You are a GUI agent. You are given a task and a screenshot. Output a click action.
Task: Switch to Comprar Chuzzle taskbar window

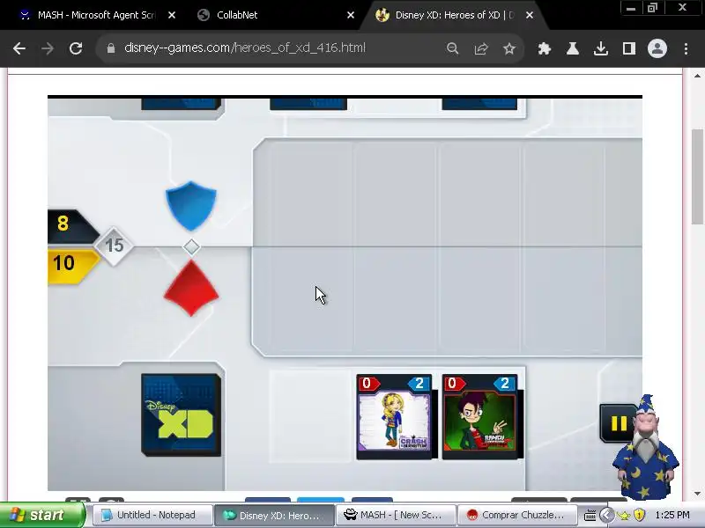517,515
